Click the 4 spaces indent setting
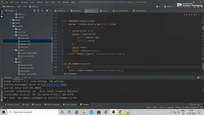This screenshot has height=115, width=204. tap(170, 108)
